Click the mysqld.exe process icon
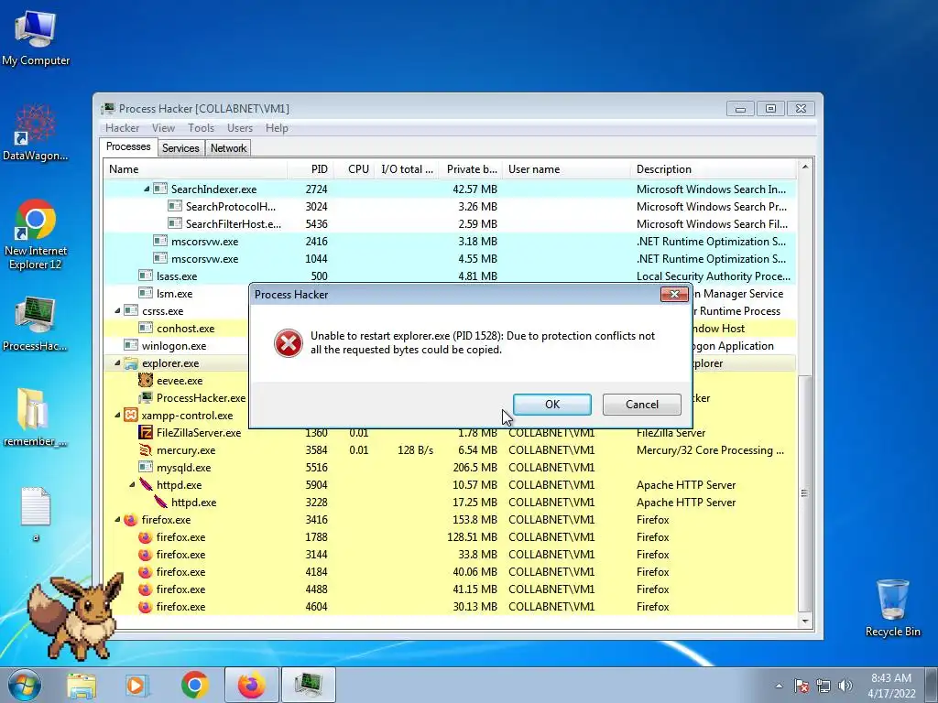The image size is (938, 703). 146,467
